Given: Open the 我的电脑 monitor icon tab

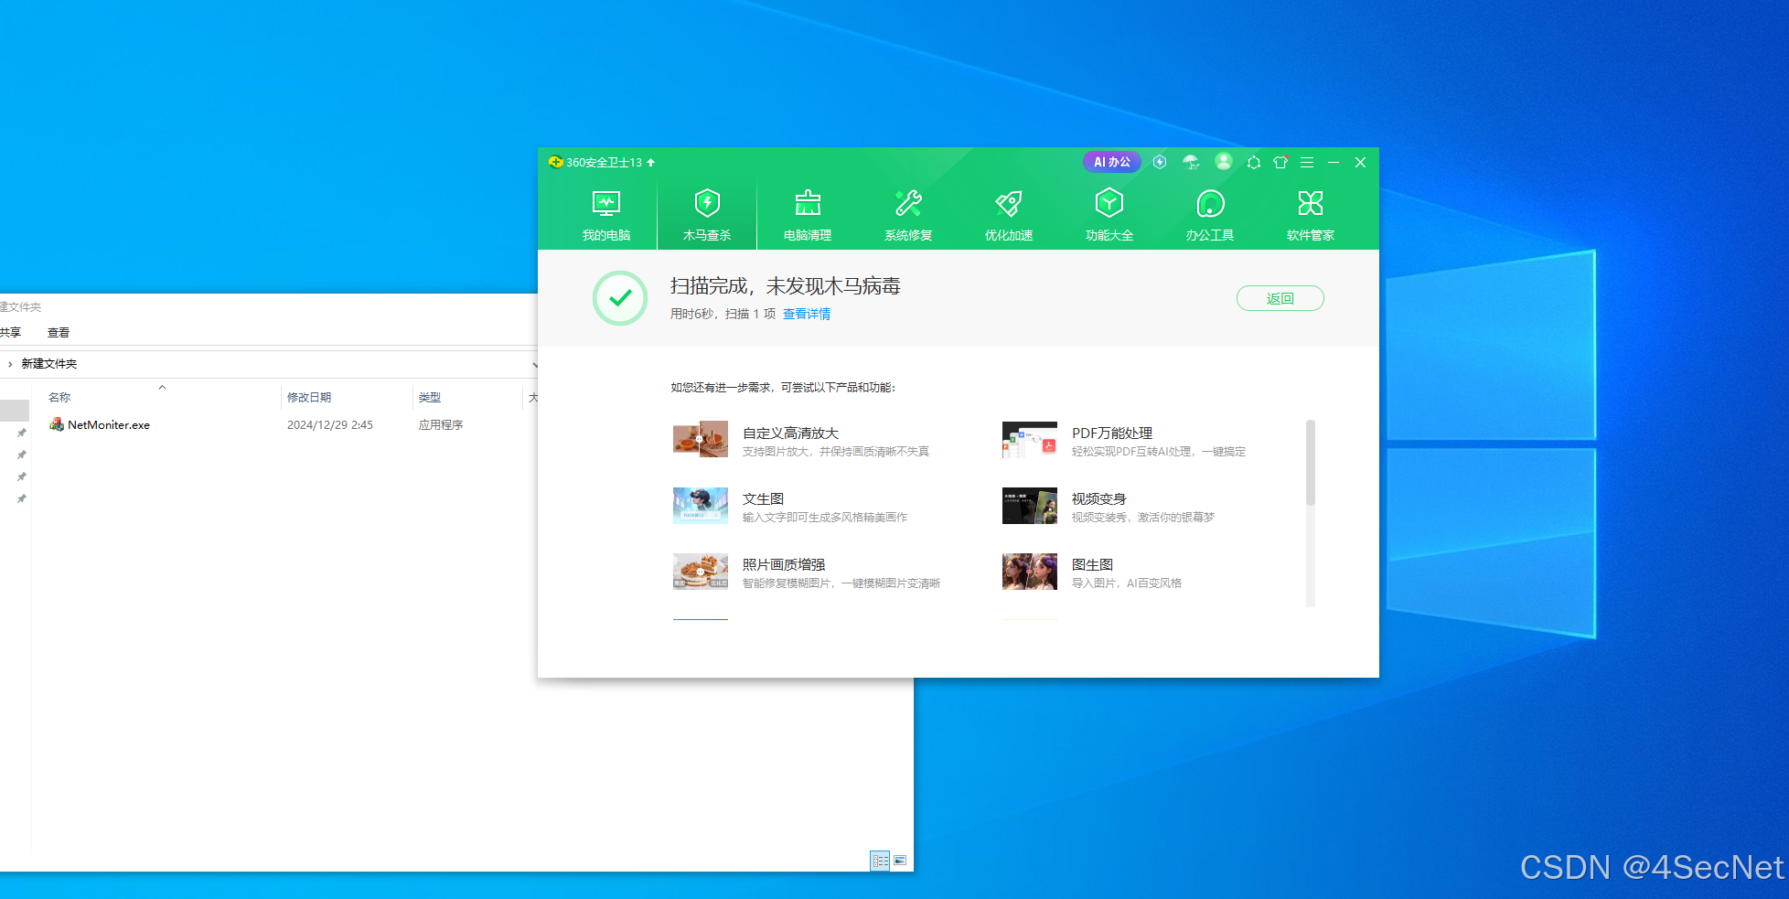Looking at the screenshot, I should click(606, 203).
